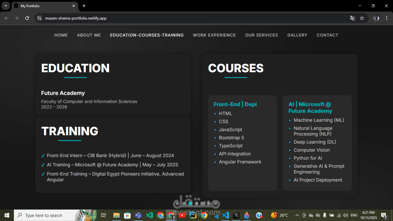Open Microsoft Store from the taskbar
The width and height of the screenshot is (393, 221).
pos(127,215)
